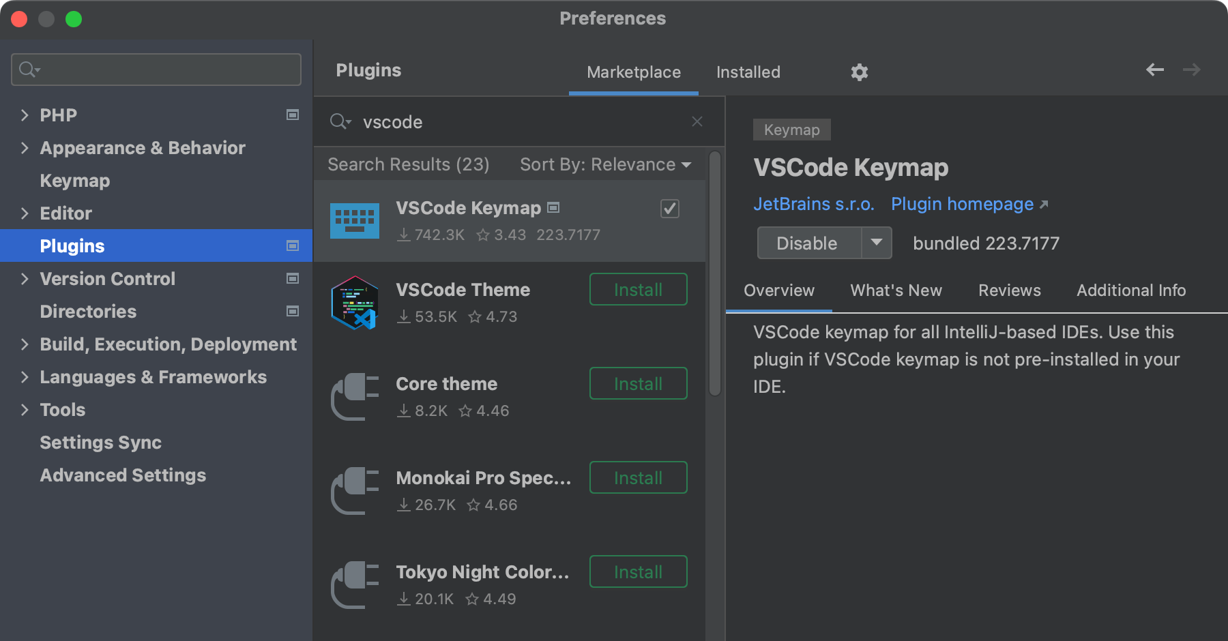Install the VSCode Theme plugin
1228x641 pixels.
pyautogui.click(x=637, y=289)
